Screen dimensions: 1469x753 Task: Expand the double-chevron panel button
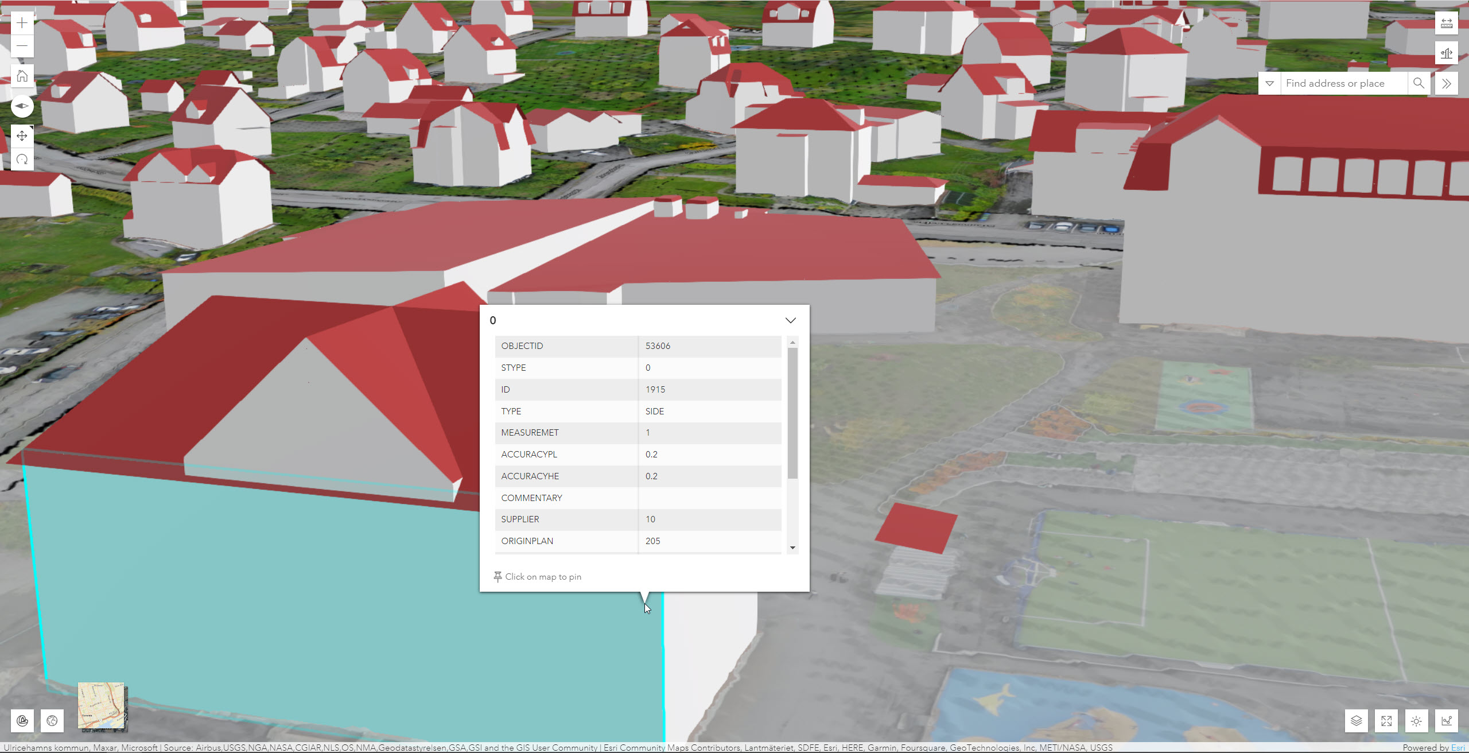coord(1446,84)
